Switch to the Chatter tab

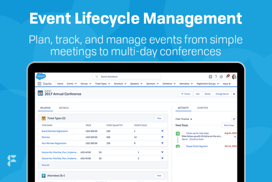point(203,108)
